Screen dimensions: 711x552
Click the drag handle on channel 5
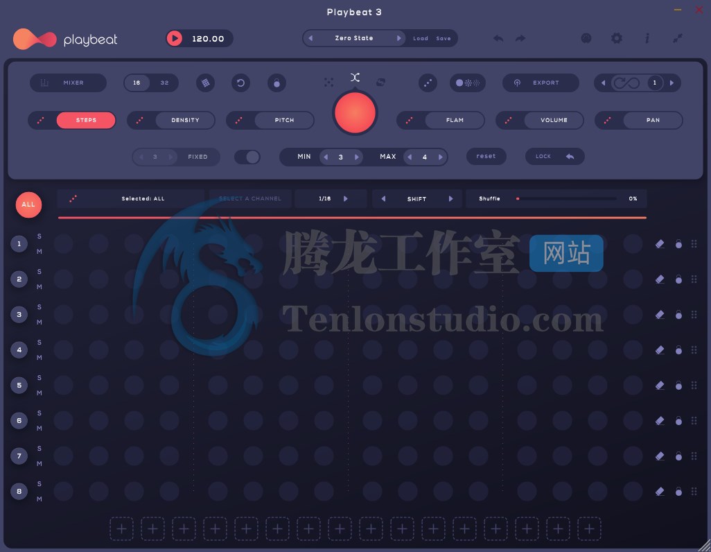(x=694, y=385)
